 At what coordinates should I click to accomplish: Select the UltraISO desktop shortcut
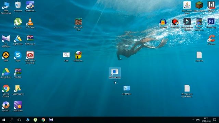[x=6, y=106]
